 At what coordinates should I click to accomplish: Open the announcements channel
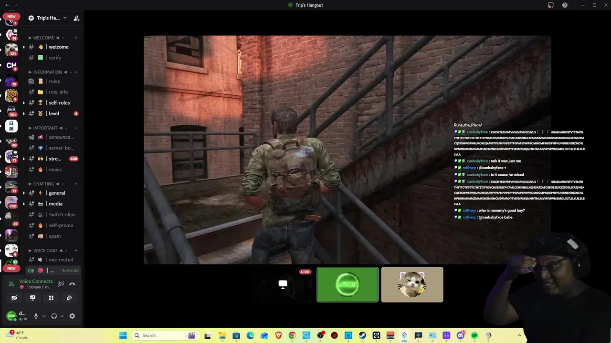tap(53, 137)
